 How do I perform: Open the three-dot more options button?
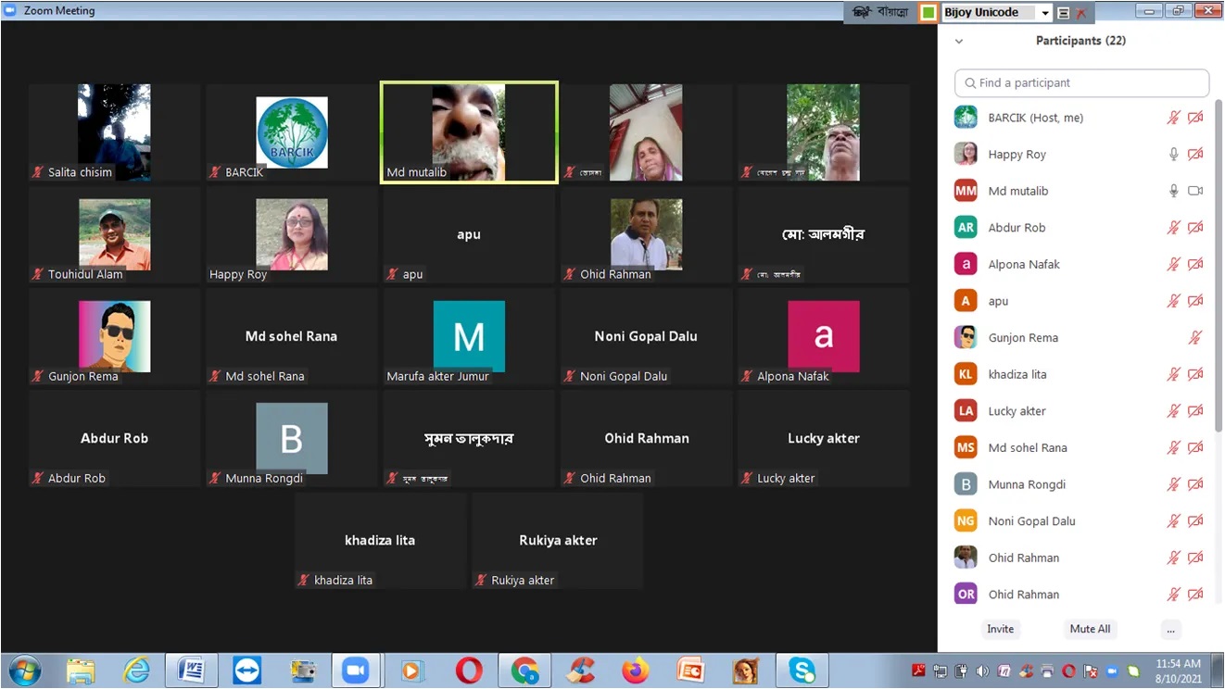[x=1170, y=629]
